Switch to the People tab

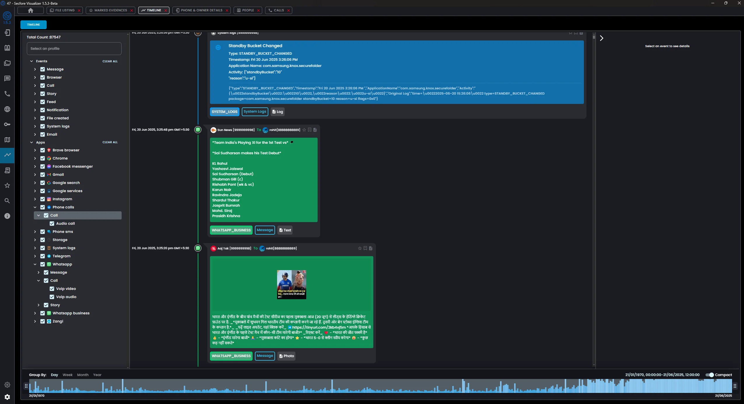click(248, 10)
